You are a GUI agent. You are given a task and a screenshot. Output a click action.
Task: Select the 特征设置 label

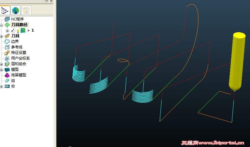pyautogui.click(x=18, y=53)
